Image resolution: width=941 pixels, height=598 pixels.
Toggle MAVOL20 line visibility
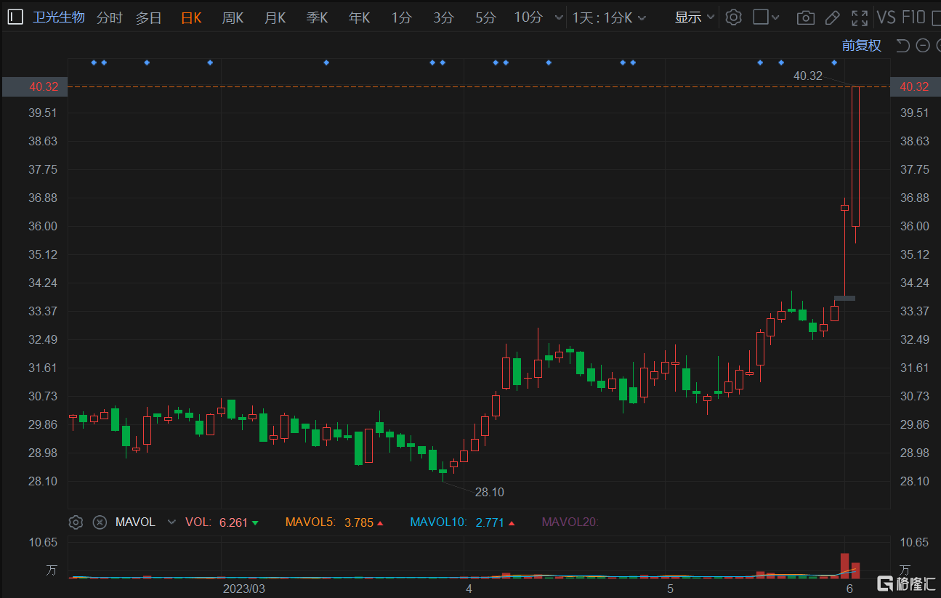point(570,522)
